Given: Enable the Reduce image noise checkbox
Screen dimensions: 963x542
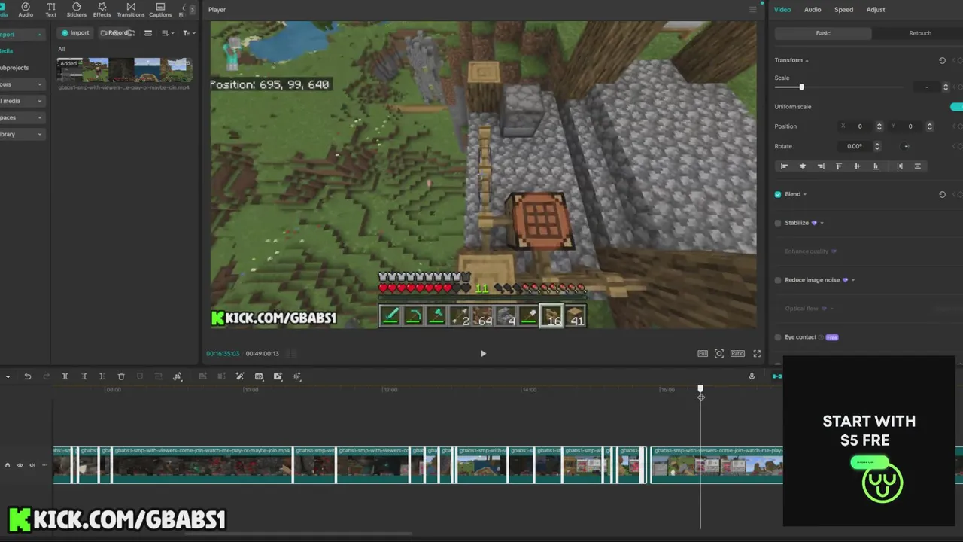Looking at the screenshot, I should click(778, 280).
